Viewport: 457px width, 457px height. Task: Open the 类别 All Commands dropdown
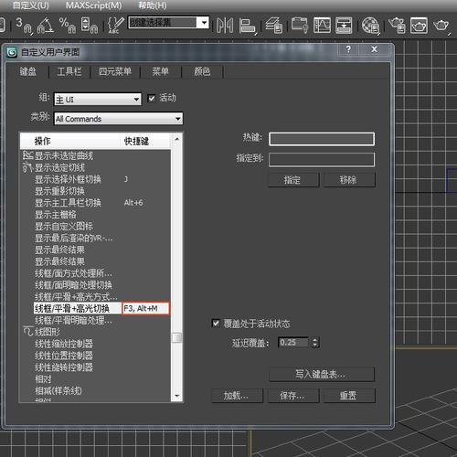119,119
